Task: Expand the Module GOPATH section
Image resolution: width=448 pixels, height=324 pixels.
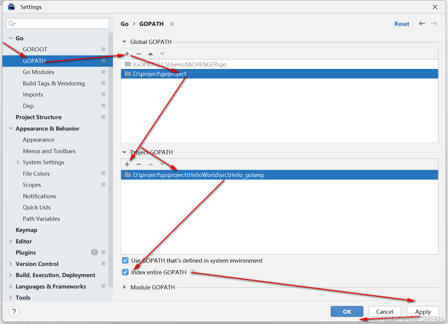Action: (x=124, y=287)
